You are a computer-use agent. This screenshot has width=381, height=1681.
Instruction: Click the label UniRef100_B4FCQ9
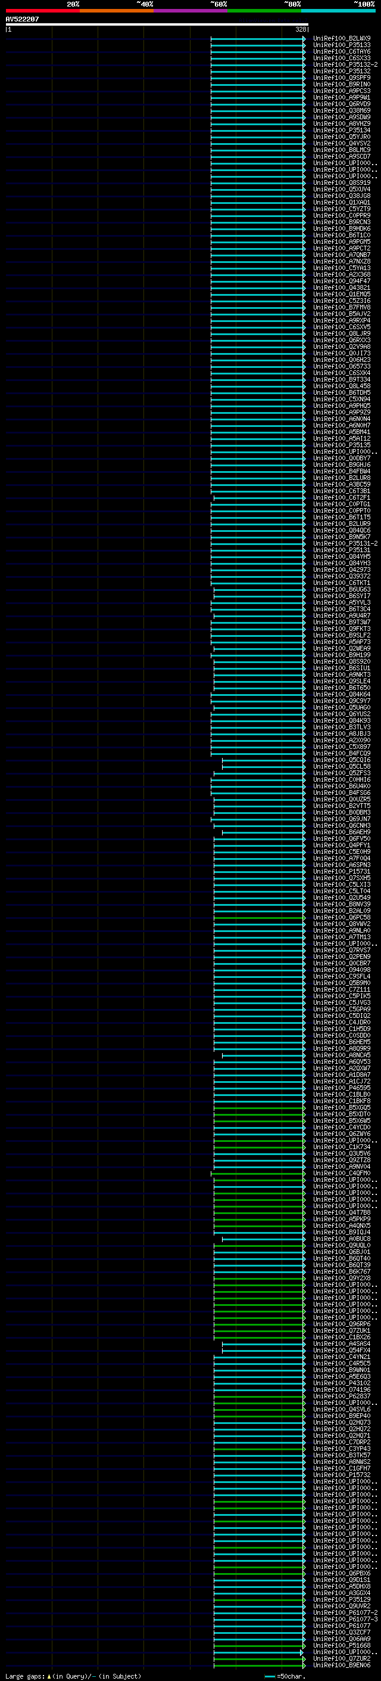click(341, 754)
